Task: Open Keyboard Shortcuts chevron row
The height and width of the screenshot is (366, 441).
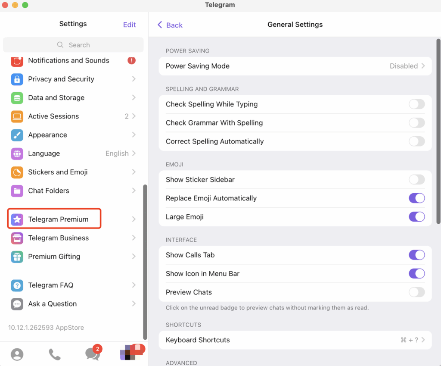Action: coord(295,340)
